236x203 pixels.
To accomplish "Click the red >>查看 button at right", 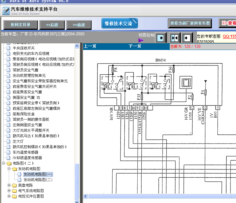I will 227,23.
